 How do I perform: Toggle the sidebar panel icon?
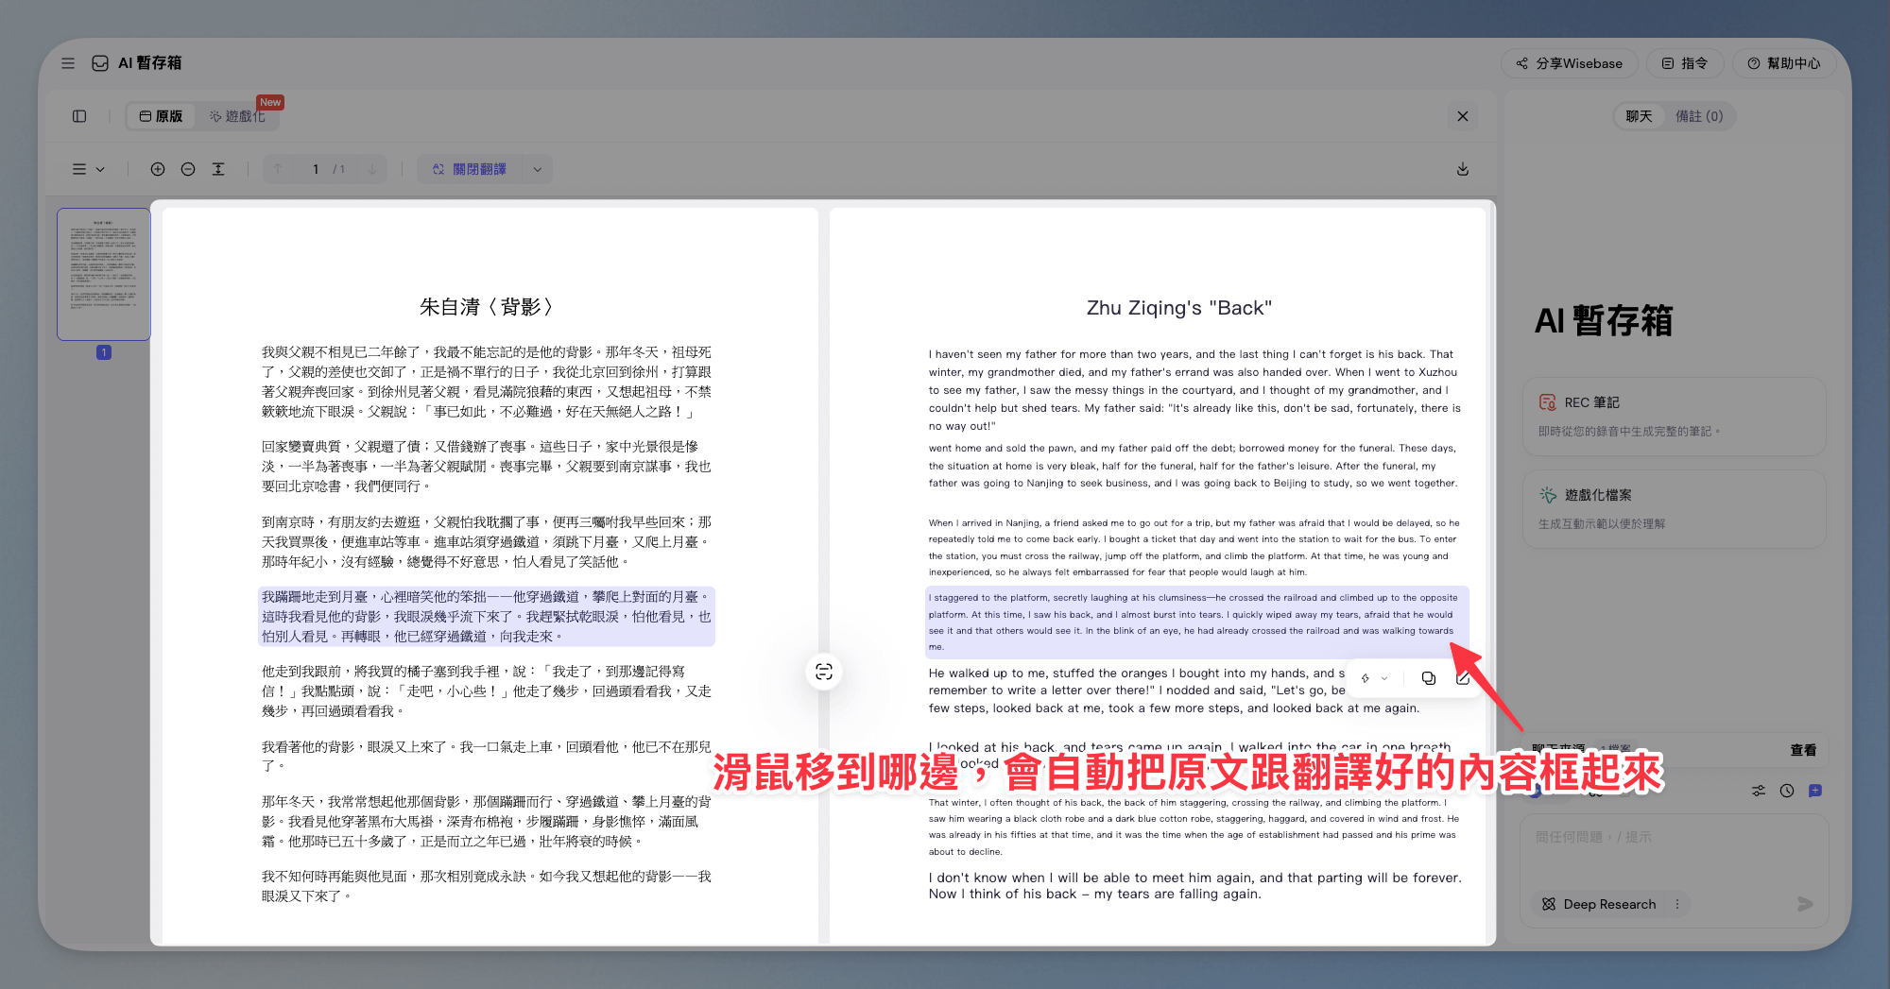click(x=79, y=116)
